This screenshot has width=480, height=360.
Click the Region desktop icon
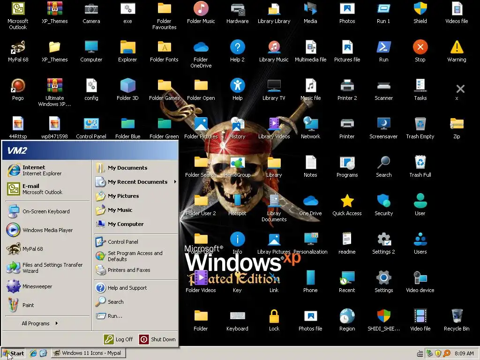click(347, 321)
